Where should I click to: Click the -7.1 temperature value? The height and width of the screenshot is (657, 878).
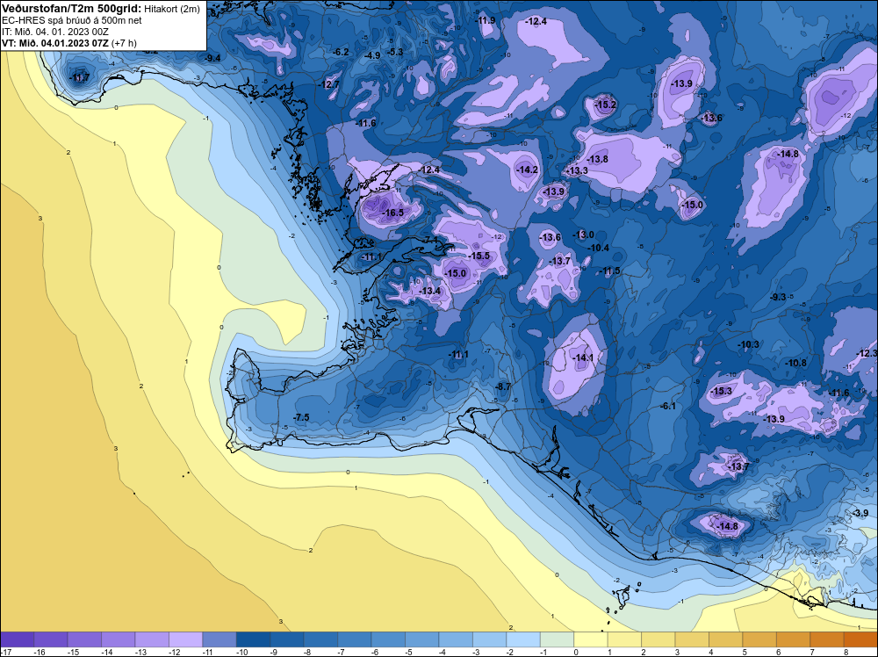pyautogui.click(x=432, y=240)
